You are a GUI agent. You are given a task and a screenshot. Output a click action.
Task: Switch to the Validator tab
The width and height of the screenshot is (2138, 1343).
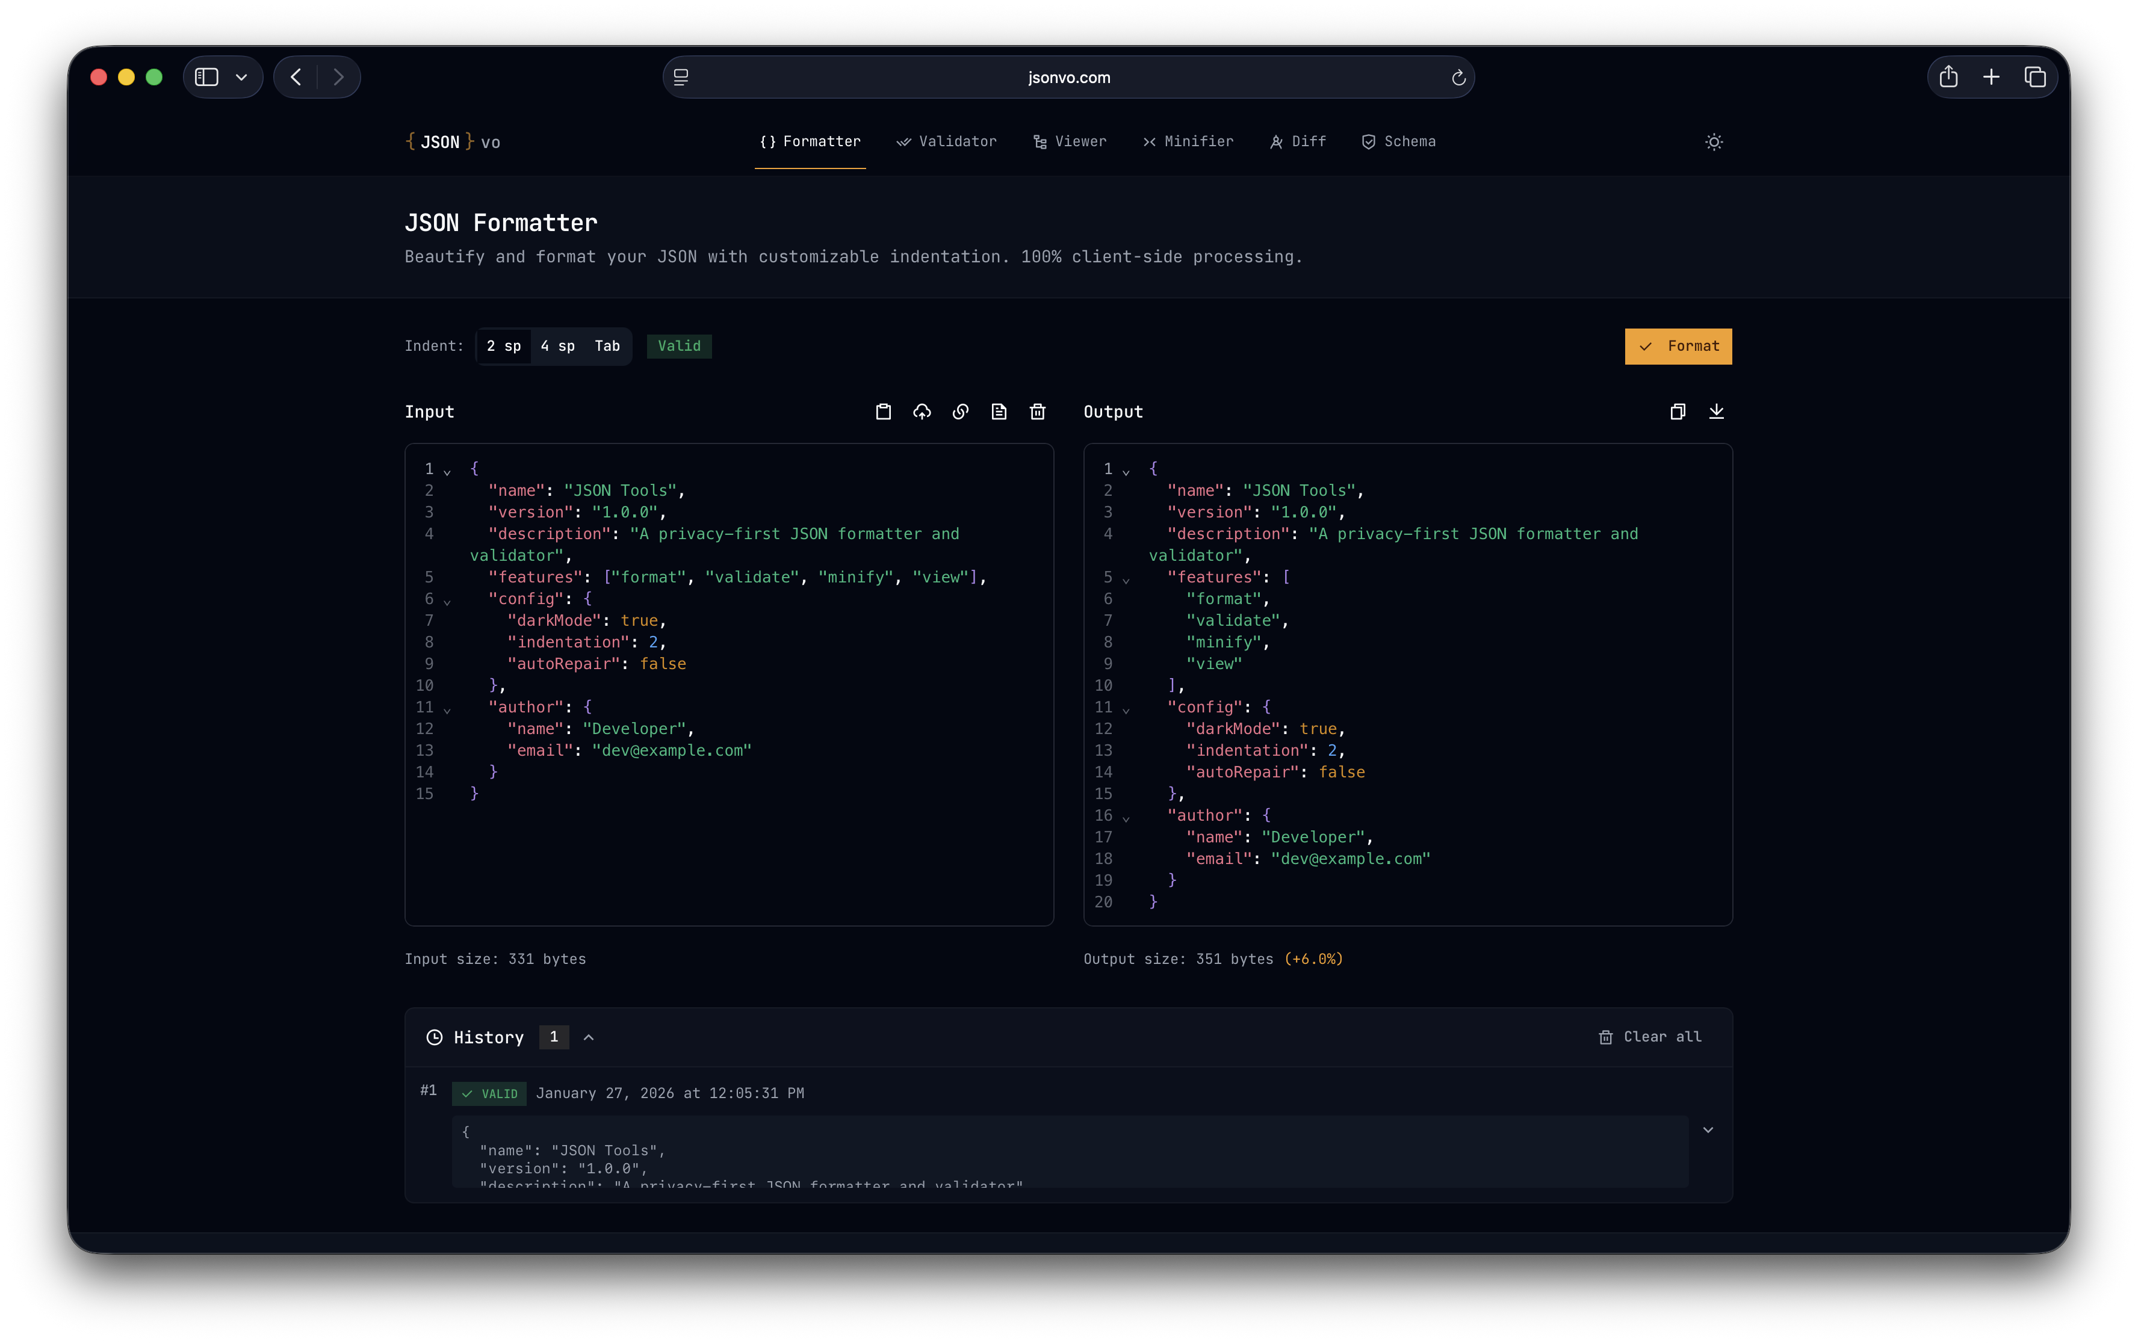tap(946, 141)
